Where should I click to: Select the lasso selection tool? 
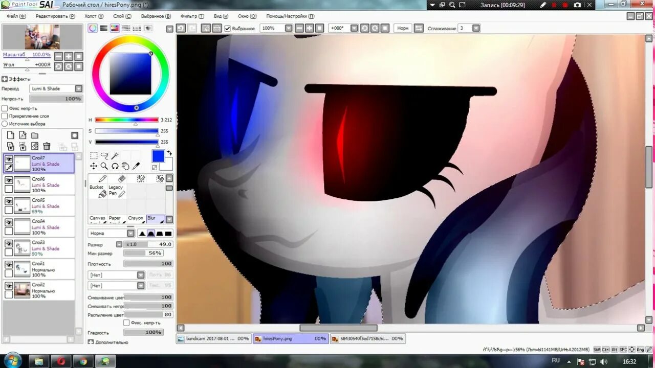(x=104, y=156)
